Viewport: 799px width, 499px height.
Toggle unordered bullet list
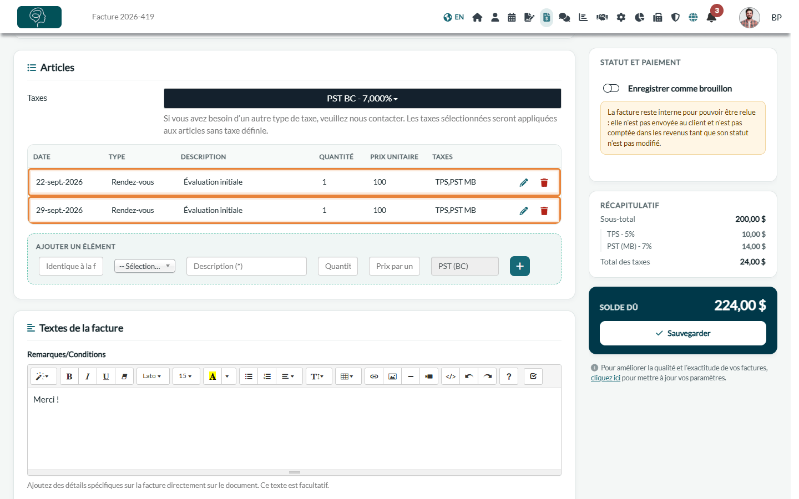[x=249, y=376]
